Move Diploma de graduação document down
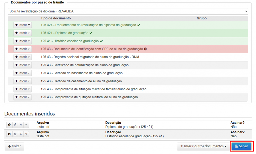 coord(26,125)
